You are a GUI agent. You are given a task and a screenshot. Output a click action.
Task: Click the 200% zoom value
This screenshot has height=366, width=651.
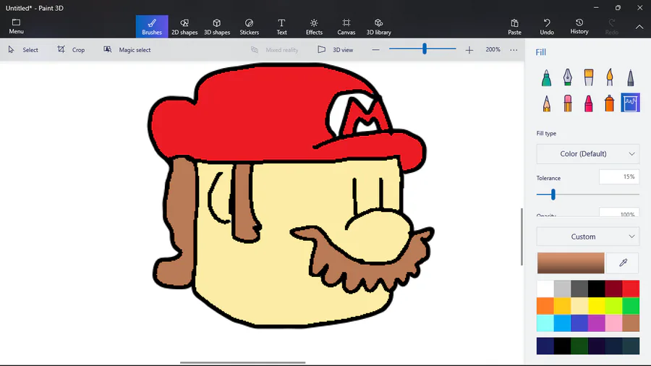point(493,49)
